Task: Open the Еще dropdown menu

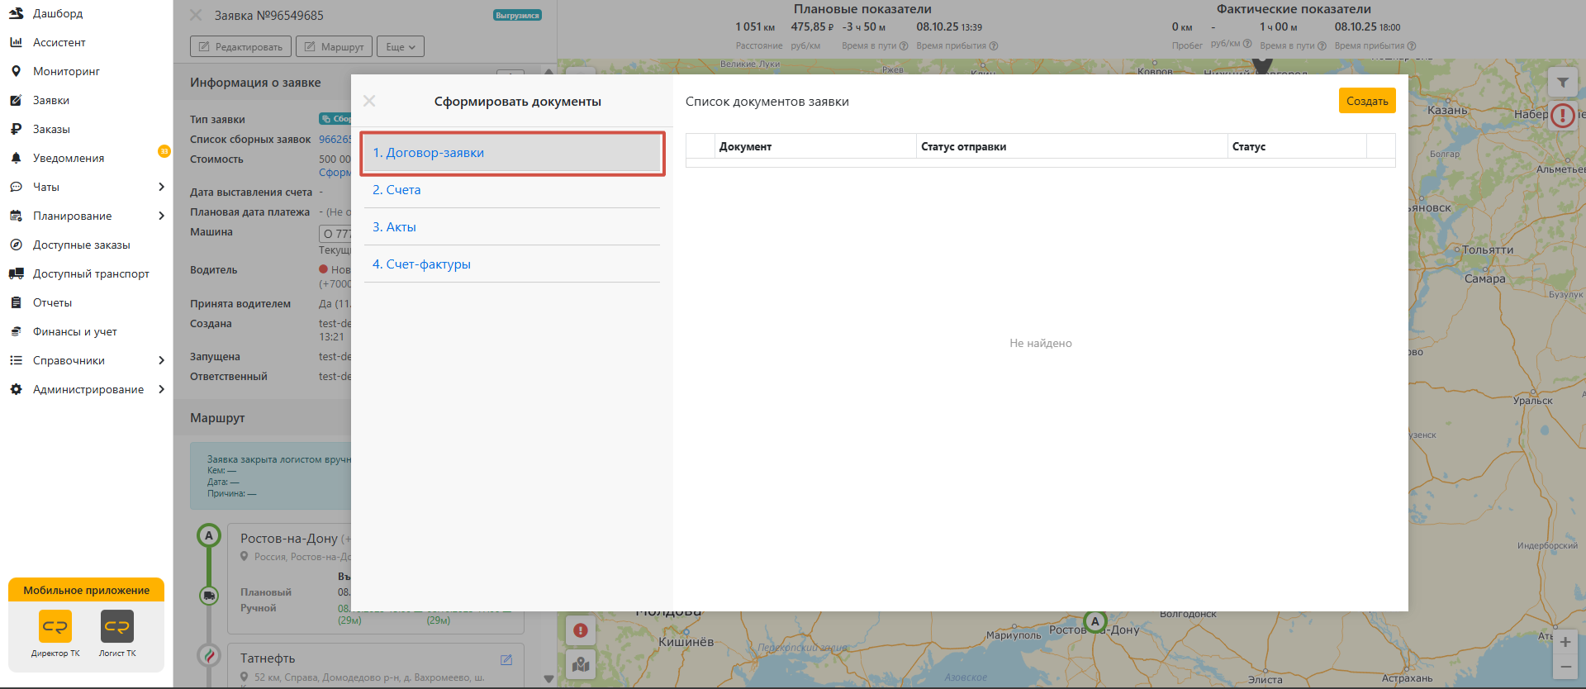Action: coord(401,46)
